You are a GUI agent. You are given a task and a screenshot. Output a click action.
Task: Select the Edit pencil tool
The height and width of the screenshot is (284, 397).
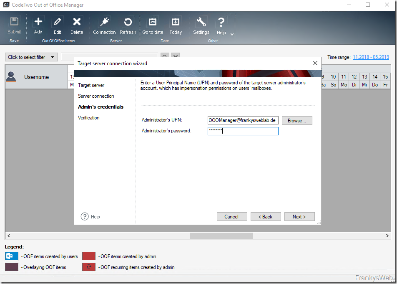point(58,25)
